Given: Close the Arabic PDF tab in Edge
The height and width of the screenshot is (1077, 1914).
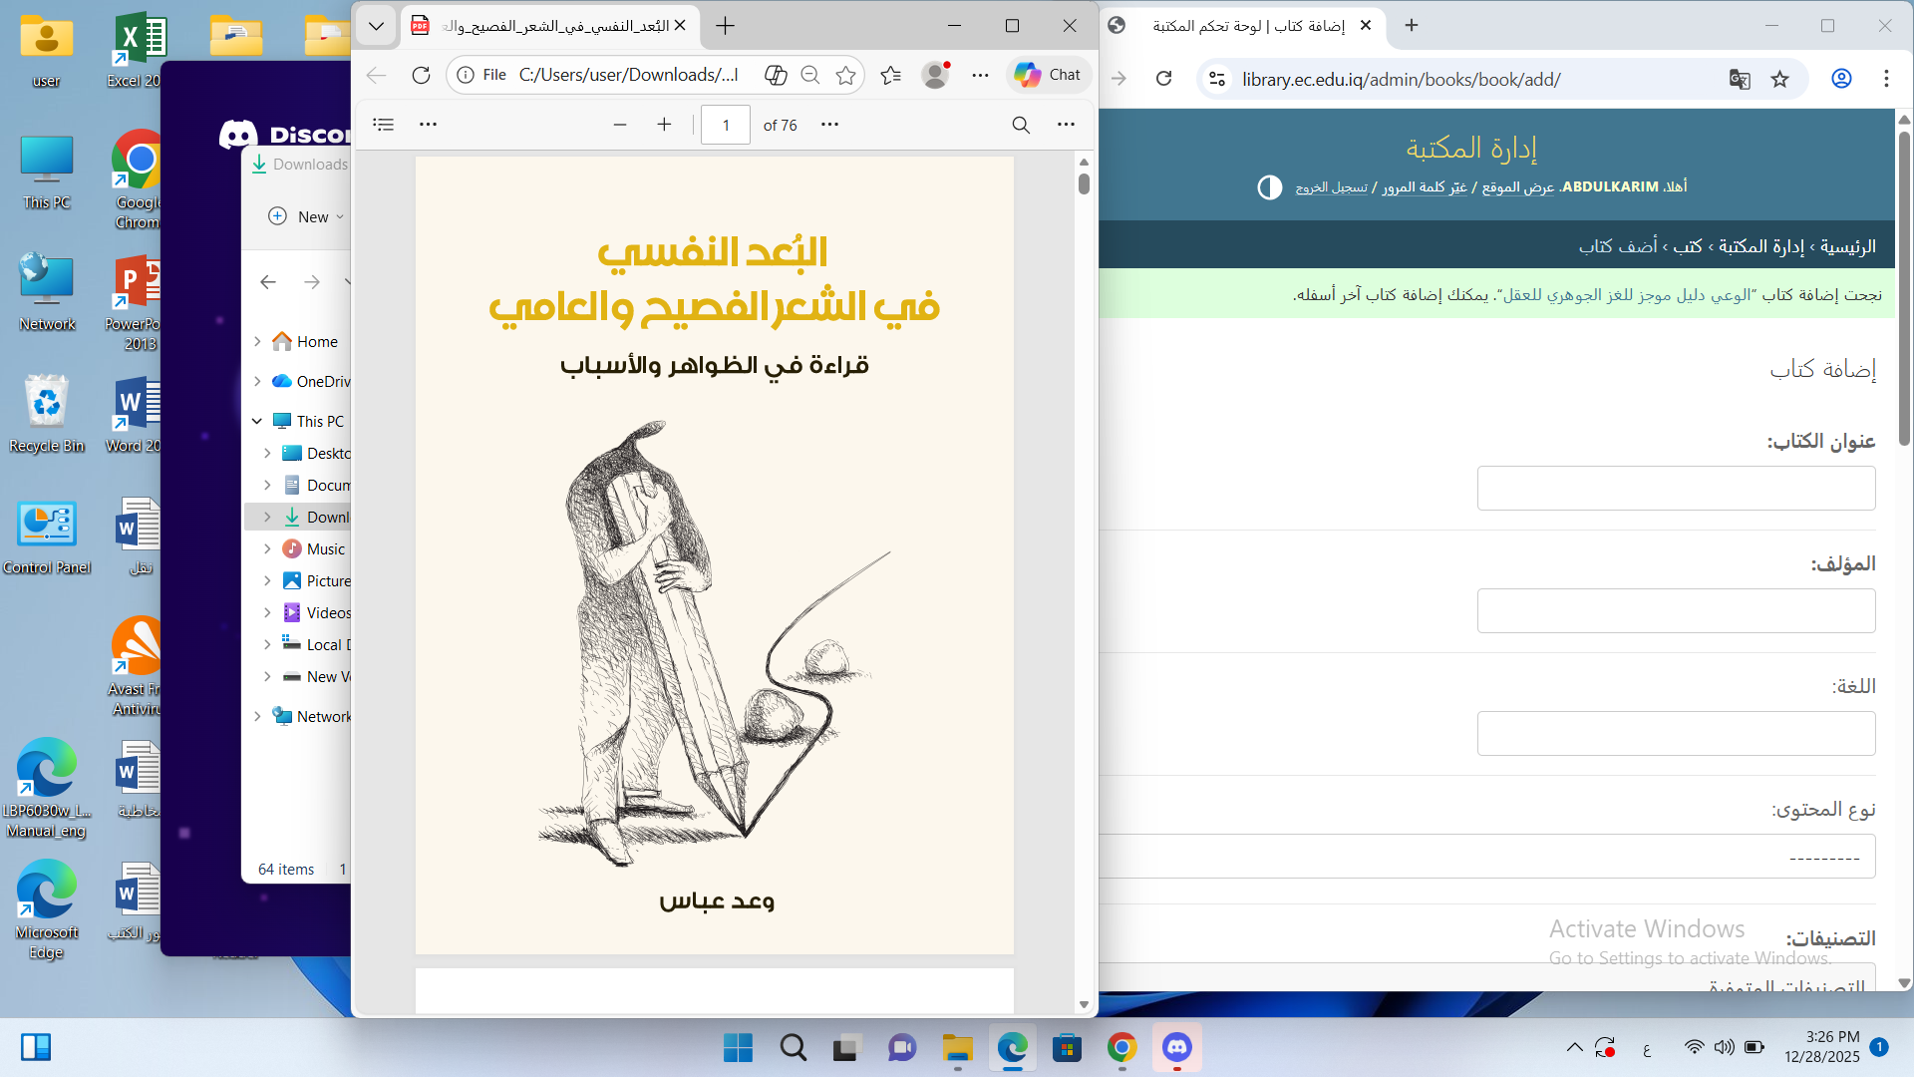Looking at the screenshot, I should point(680,26).
